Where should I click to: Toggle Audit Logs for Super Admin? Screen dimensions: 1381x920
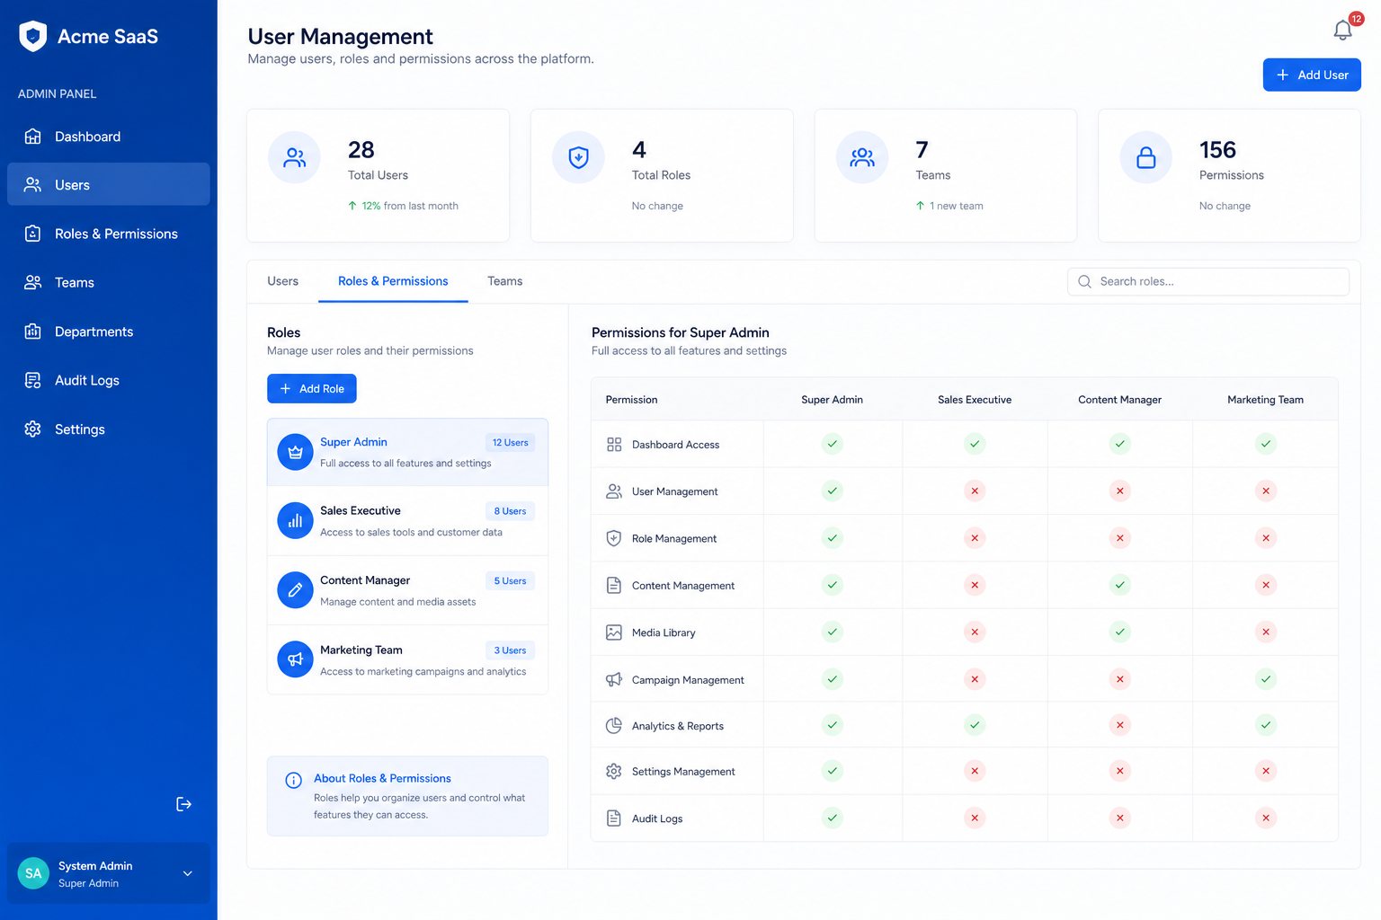click(833, 818)
